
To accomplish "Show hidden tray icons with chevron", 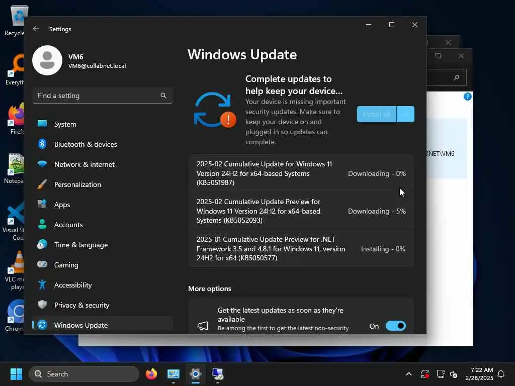I will pyautogui.click(x=409, y=374).
